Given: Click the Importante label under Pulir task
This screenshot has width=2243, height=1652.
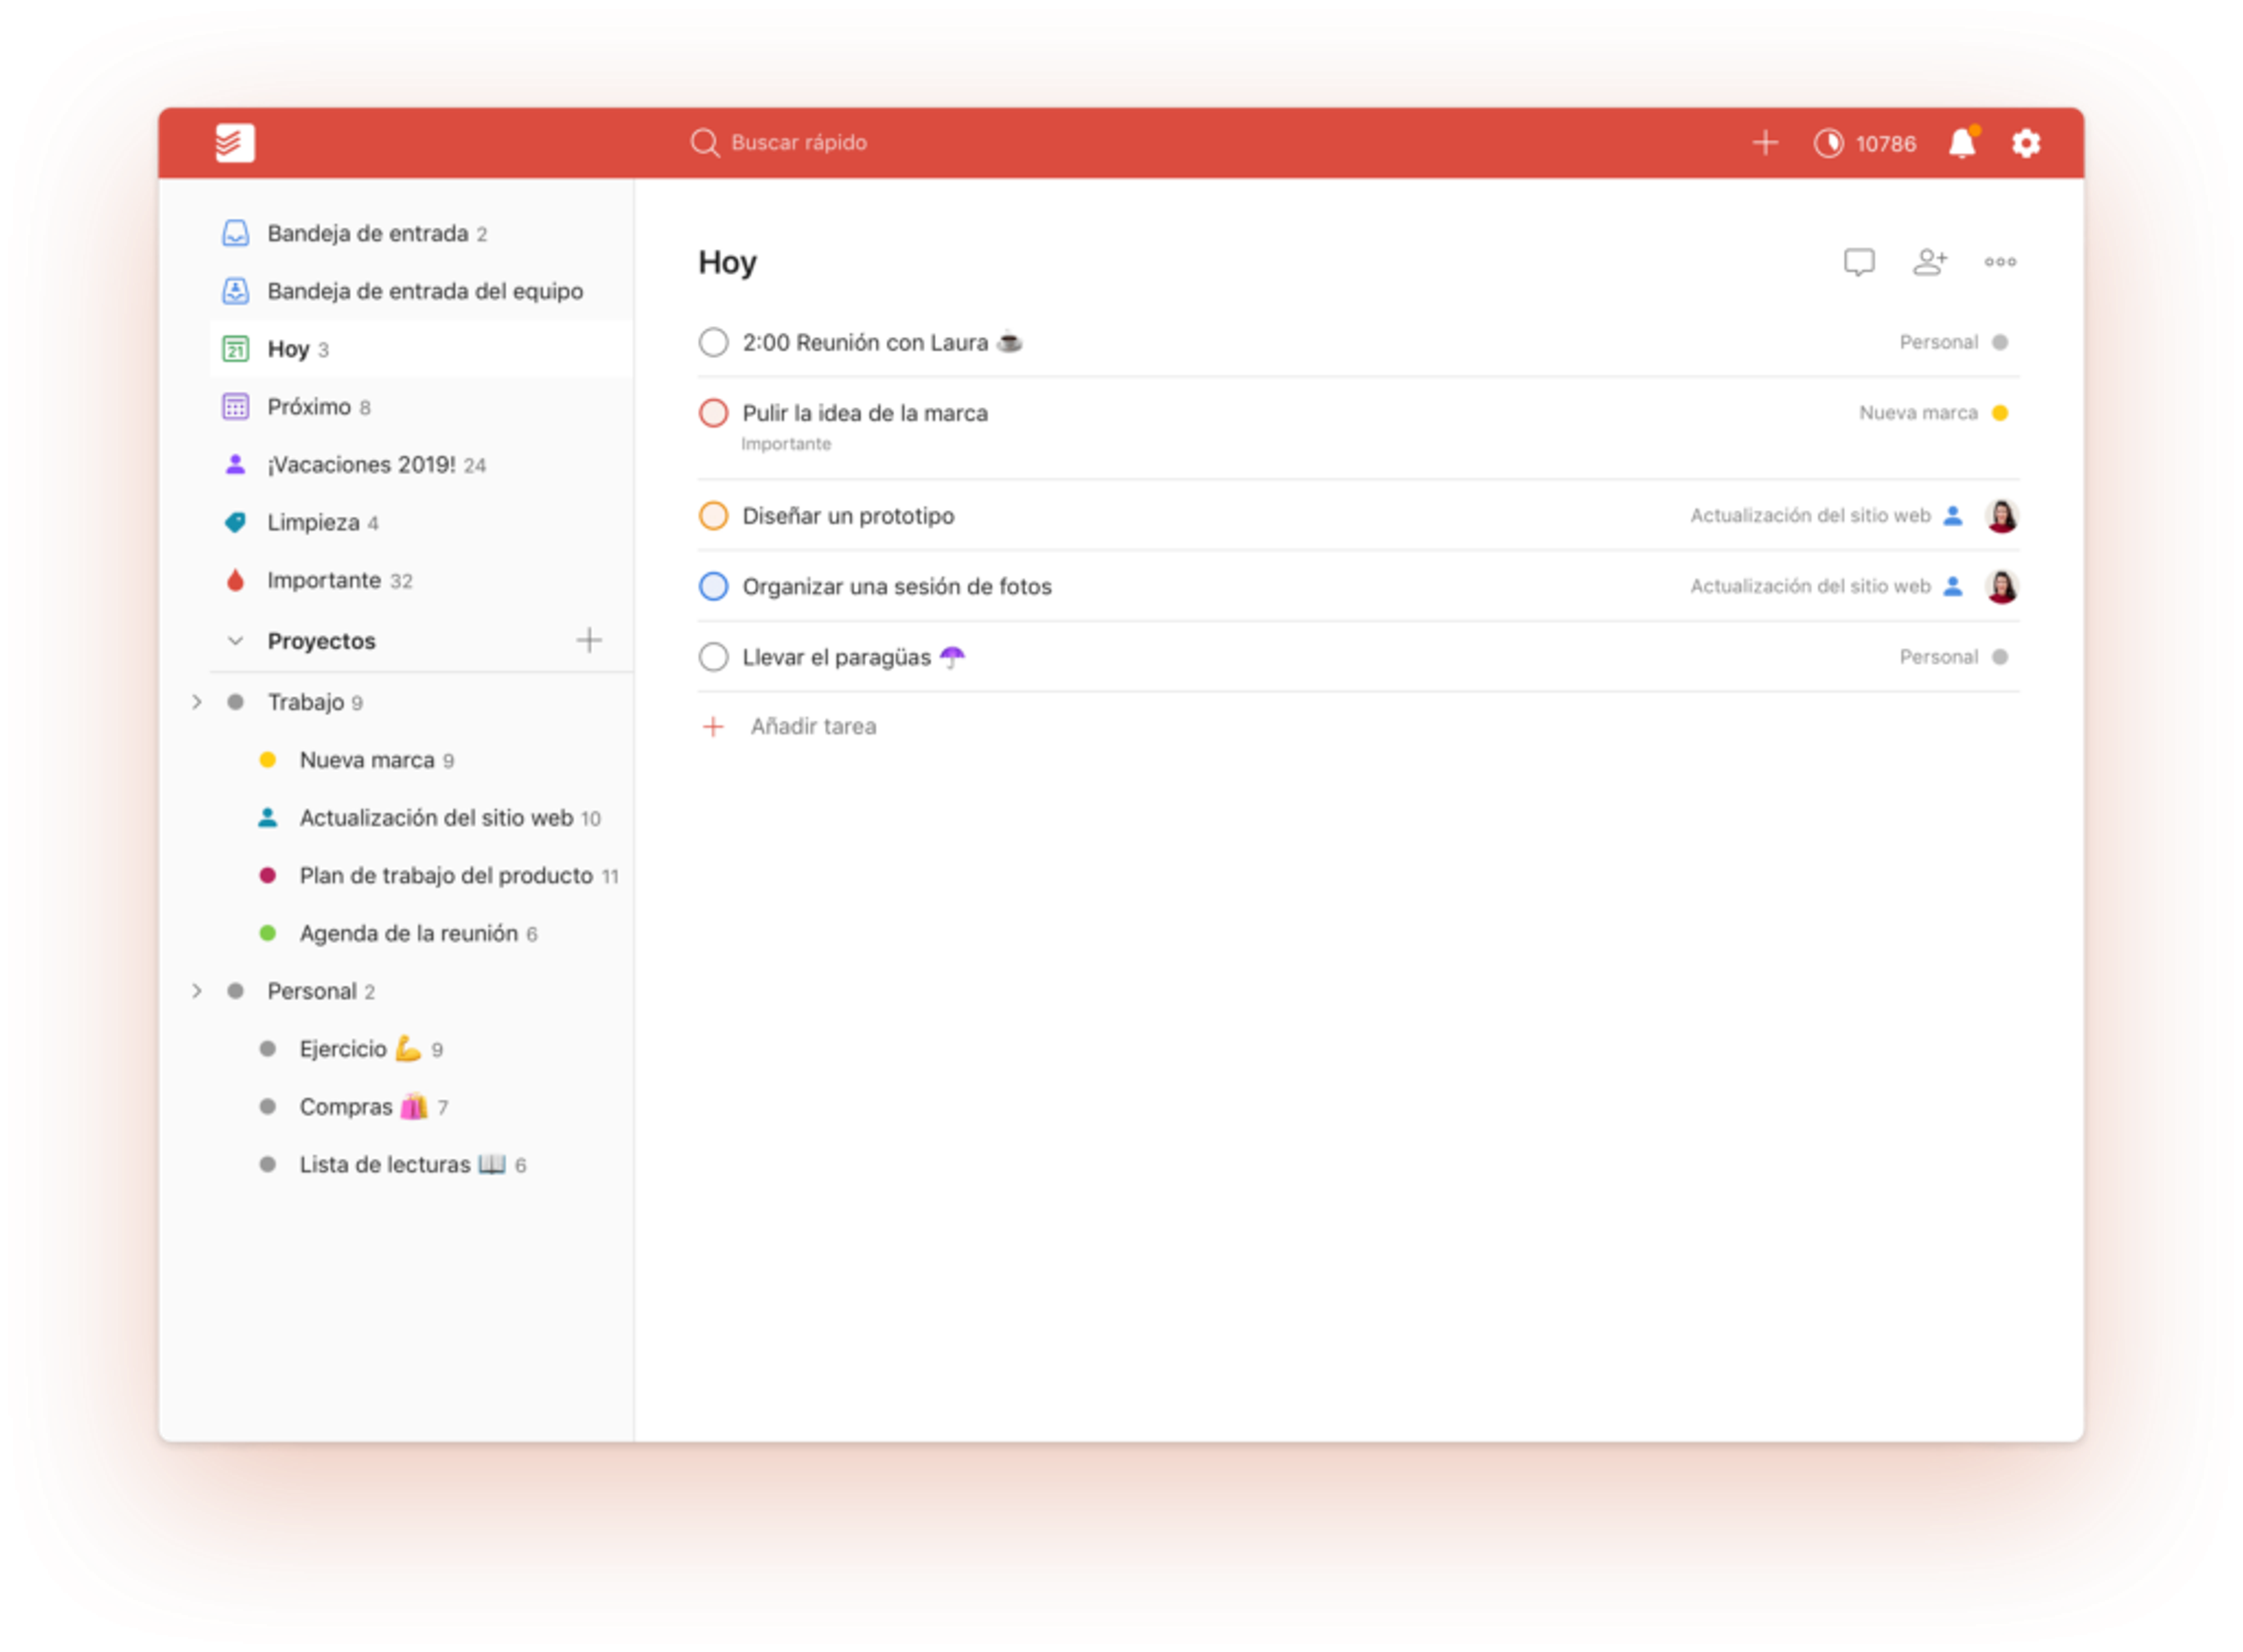Looking at the screenshot, I should click(786, 444).
